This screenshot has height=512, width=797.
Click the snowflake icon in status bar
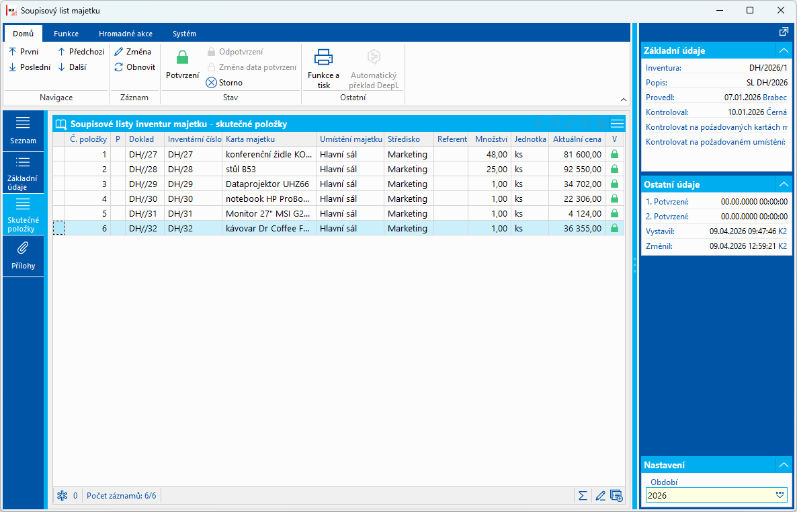[x=62, y=495]
